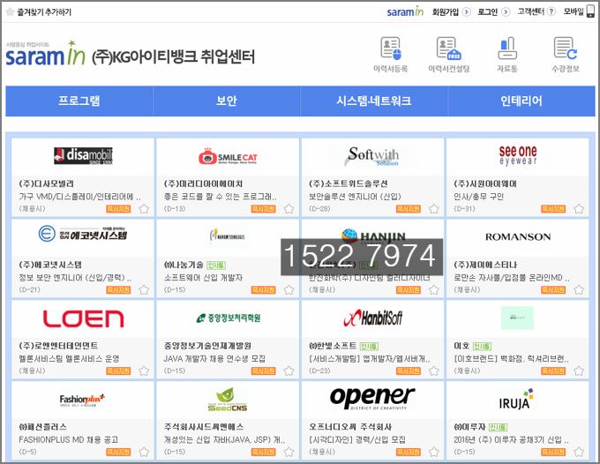The width and height of the screenshot is (600, 464).
Task: Click the opener logo
Action: [x=372, y=398]
